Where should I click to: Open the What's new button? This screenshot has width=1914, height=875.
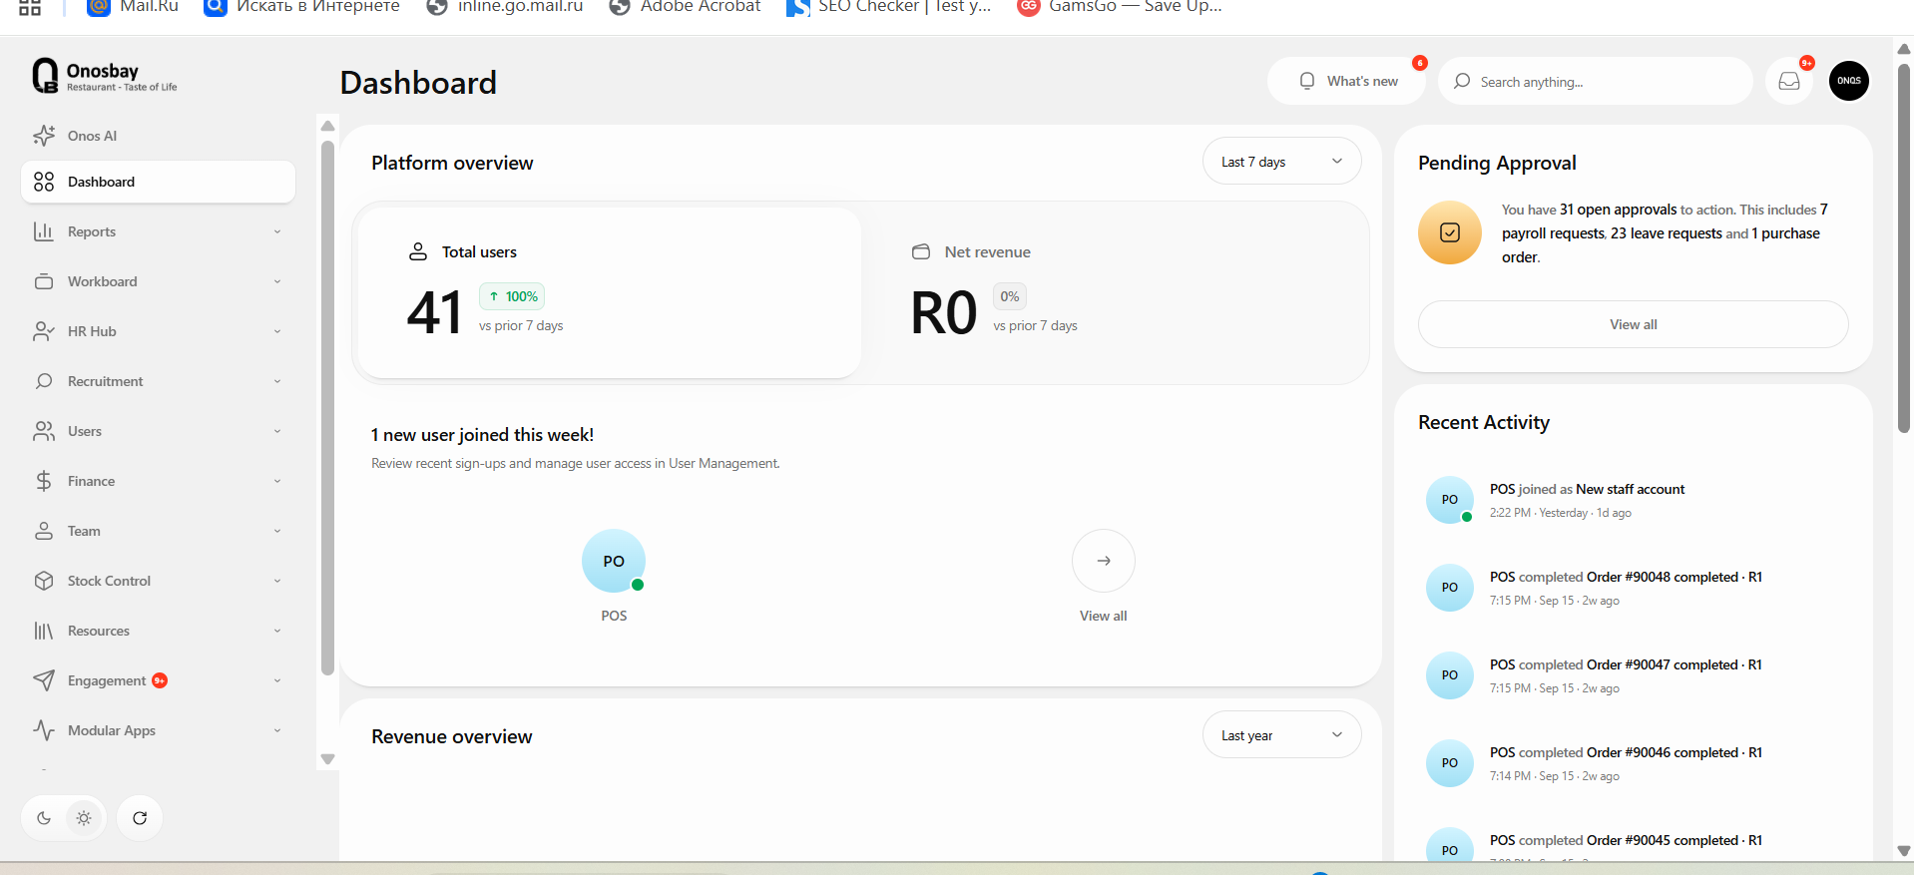[1348, 81]
